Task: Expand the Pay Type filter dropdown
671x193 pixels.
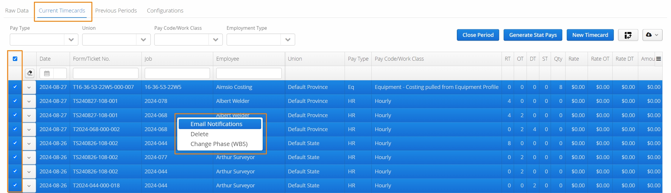Action: 71,40
